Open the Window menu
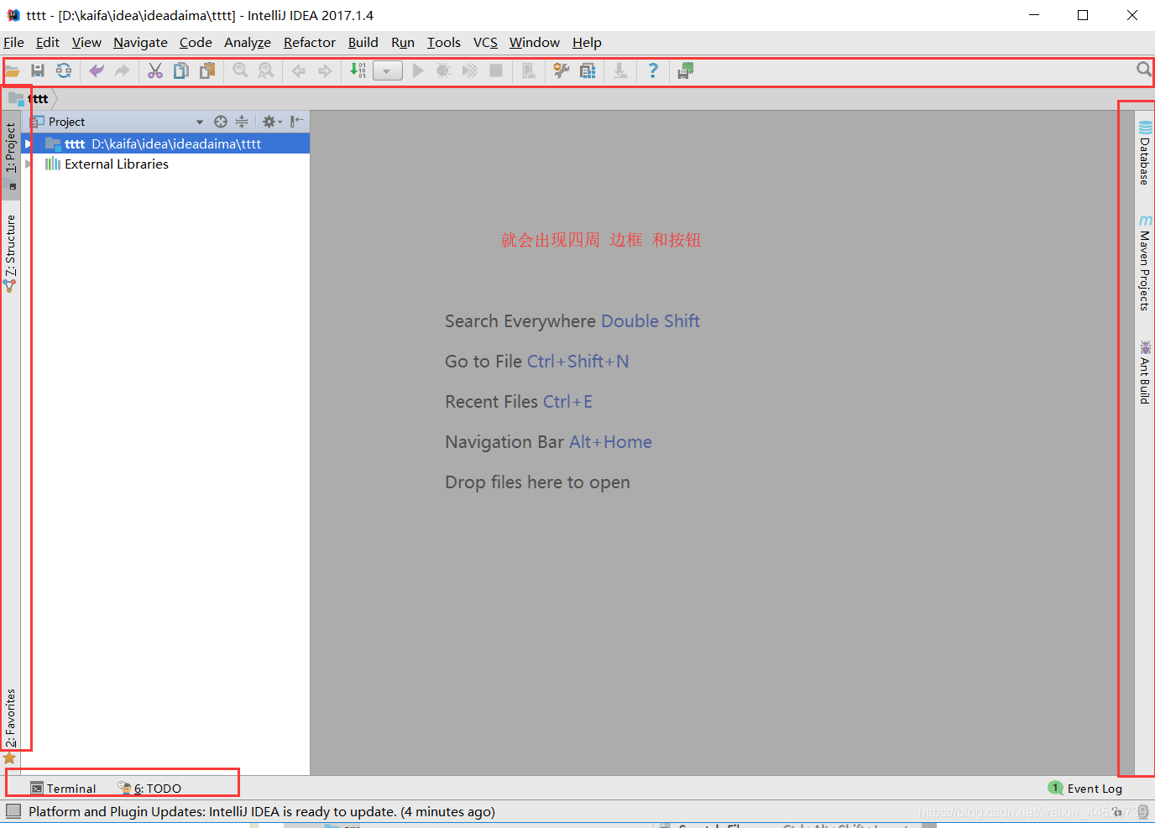1155x828 pixels. [535, 43]
